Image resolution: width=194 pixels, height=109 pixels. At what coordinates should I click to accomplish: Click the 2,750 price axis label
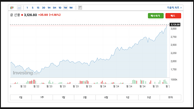click(x=174, y=37)
